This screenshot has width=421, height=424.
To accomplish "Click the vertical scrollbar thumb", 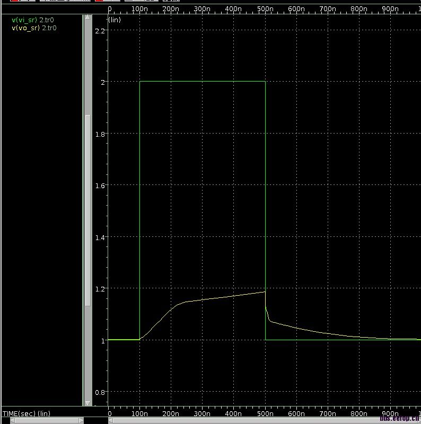I will (x=87, y=210).
